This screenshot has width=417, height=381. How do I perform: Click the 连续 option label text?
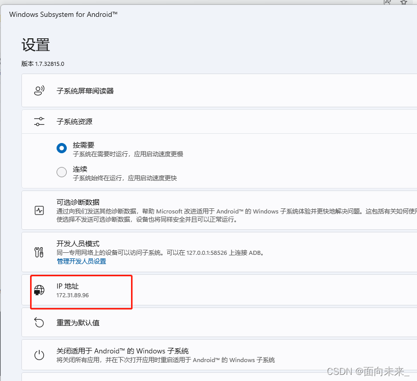coord(80,169)
